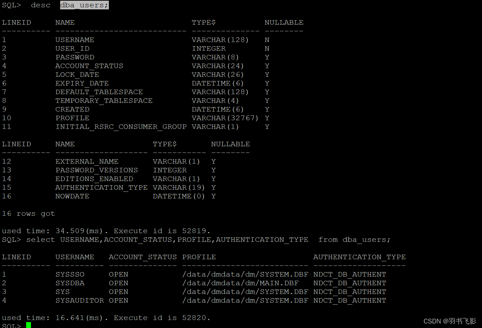Click the select statement's 'from' keyword
482x328 pixels.
click(328, 240)
